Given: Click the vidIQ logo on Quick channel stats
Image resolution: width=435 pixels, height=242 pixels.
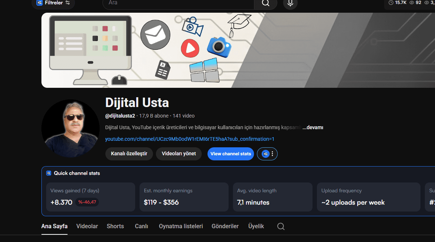Looking at the screenshot, I should [48, 173].
